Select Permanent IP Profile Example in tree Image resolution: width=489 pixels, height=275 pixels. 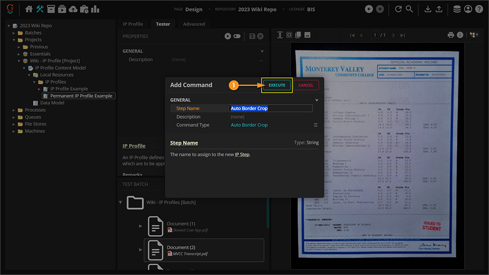(x=79, y=96)
